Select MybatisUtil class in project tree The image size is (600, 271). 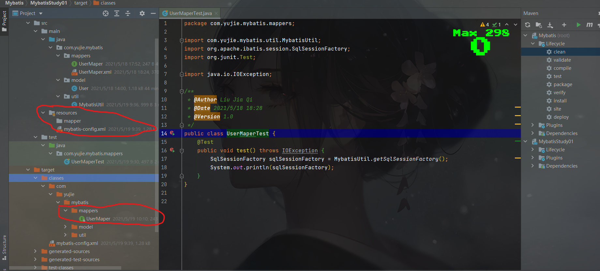point(91,105)
